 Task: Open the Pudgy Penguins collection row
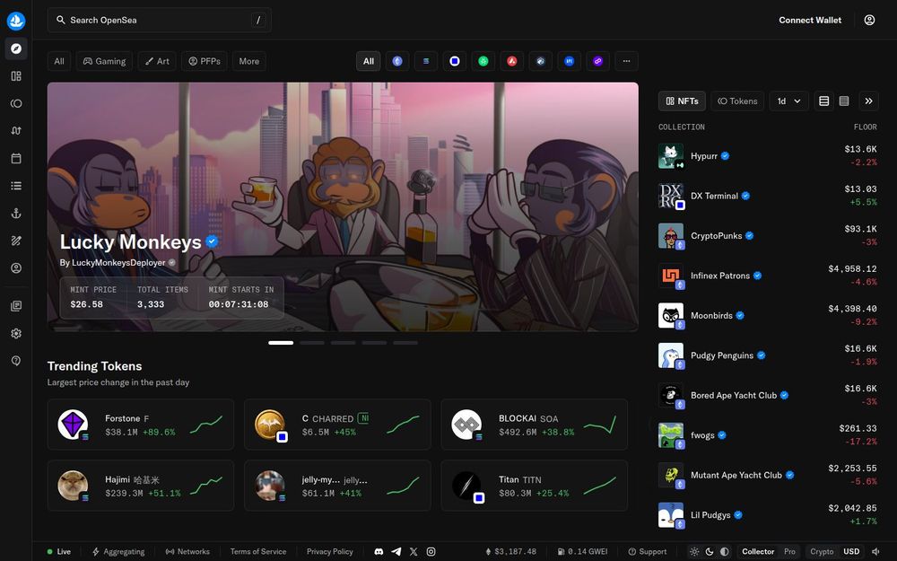pyautogui.click(x=768, y=355)
